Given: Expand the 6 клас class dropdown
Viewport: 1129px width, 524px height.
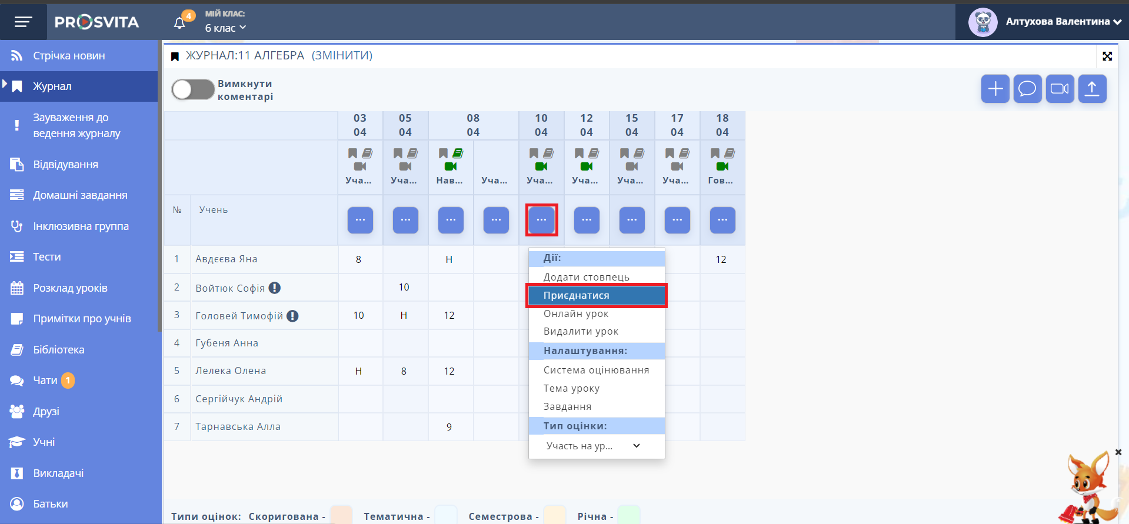Looking at the screenshot, I should pyautogui.click(x=225, y=28).
